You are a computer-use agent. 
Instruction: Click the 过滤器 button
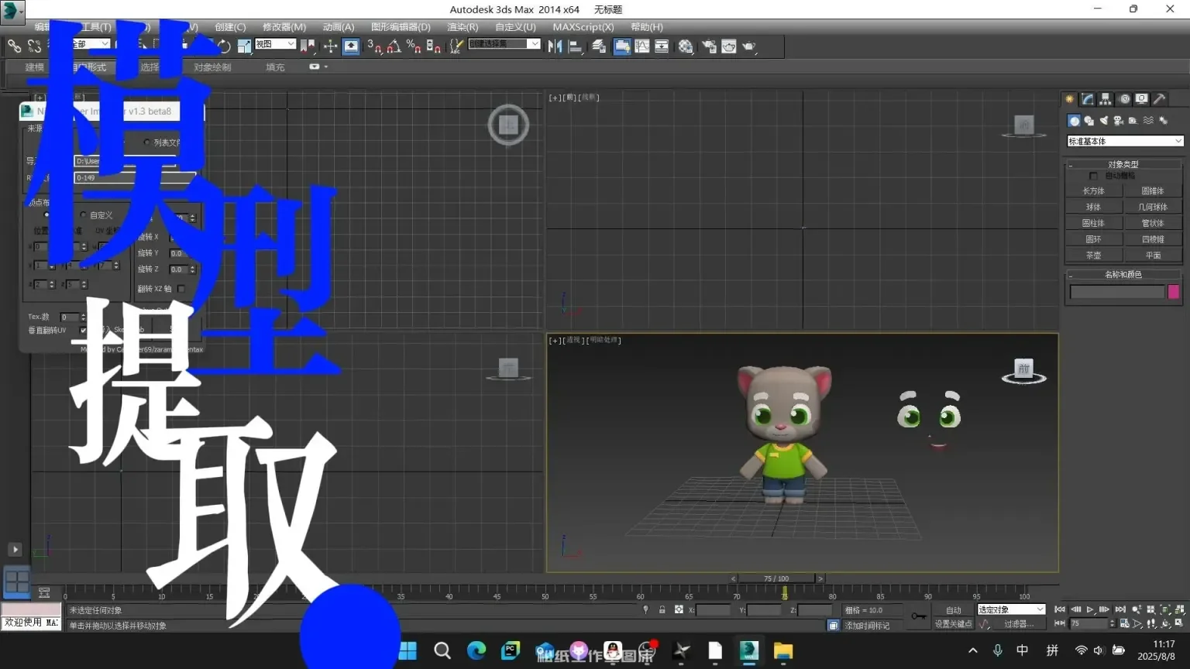1019,623
